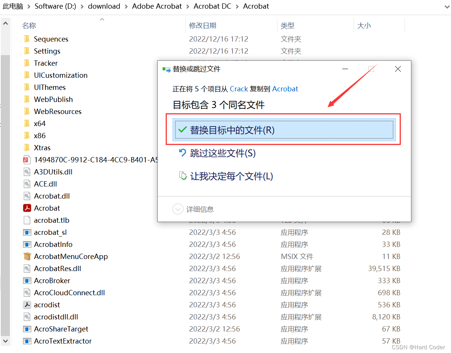Click scroll-up arrow of left scrollbar
The image size is (451, 353).
click(x=5, y=23)
